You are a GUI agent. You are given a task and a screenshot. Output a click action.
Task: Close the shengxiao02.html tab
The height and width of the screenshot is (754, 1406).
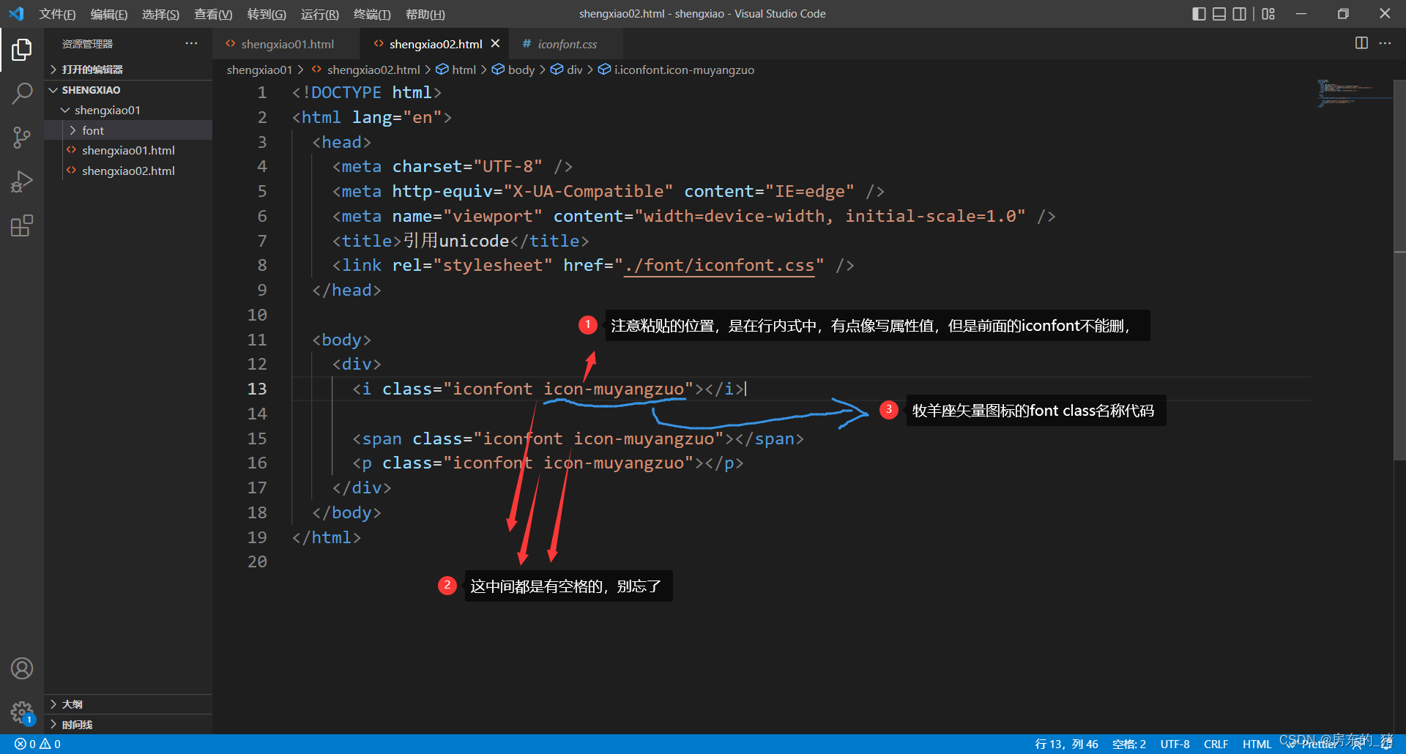click(495, 44)
